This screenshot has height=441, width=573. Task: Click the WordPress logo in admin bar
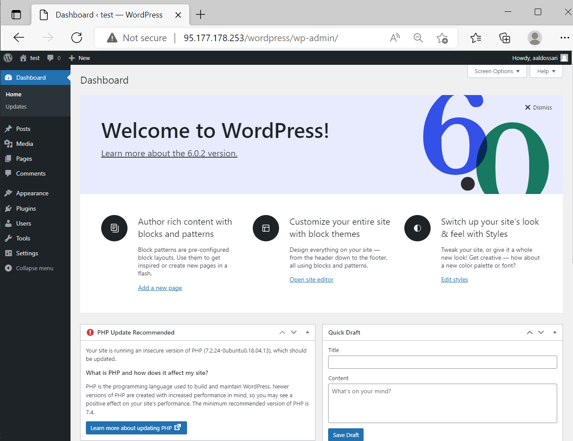click(8, 58)
